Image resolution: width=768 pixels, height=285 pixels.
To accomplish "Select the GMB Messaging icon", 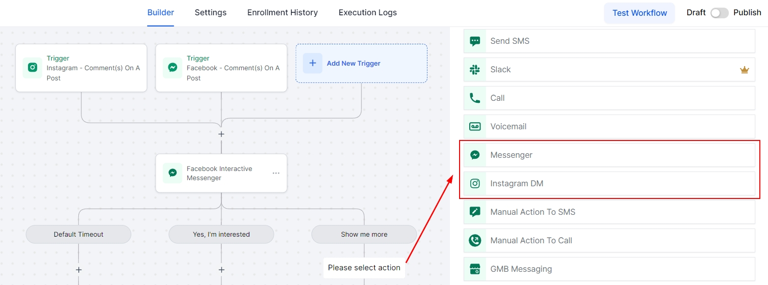I will click(475, 269).
